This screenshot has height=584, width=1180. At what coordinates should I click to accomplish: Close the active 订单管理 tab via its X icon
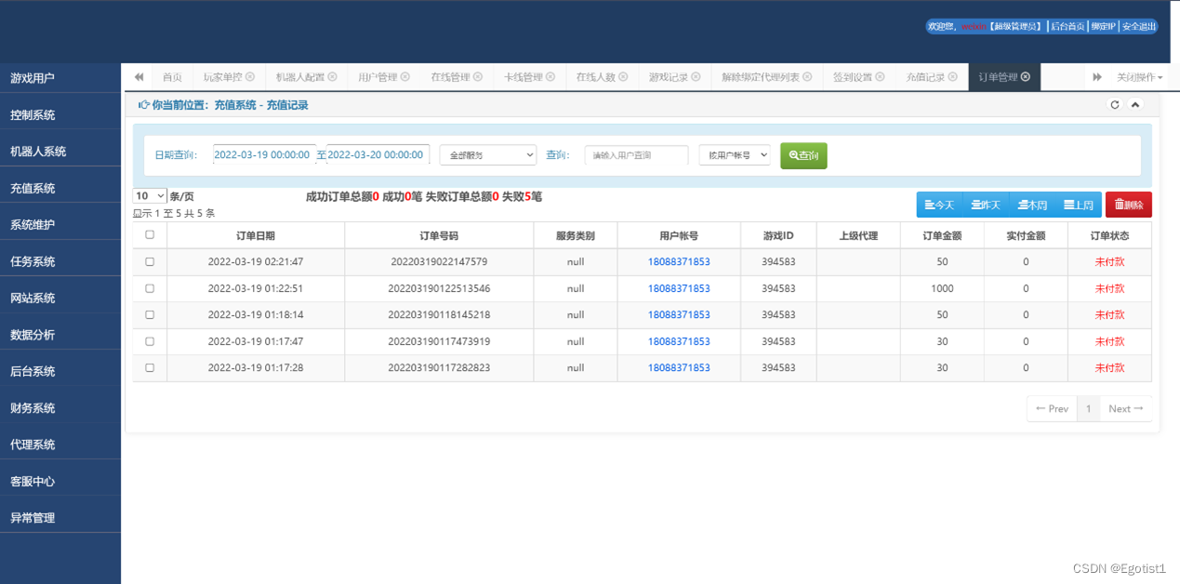pyautogui.click(x=1026, y=77)
